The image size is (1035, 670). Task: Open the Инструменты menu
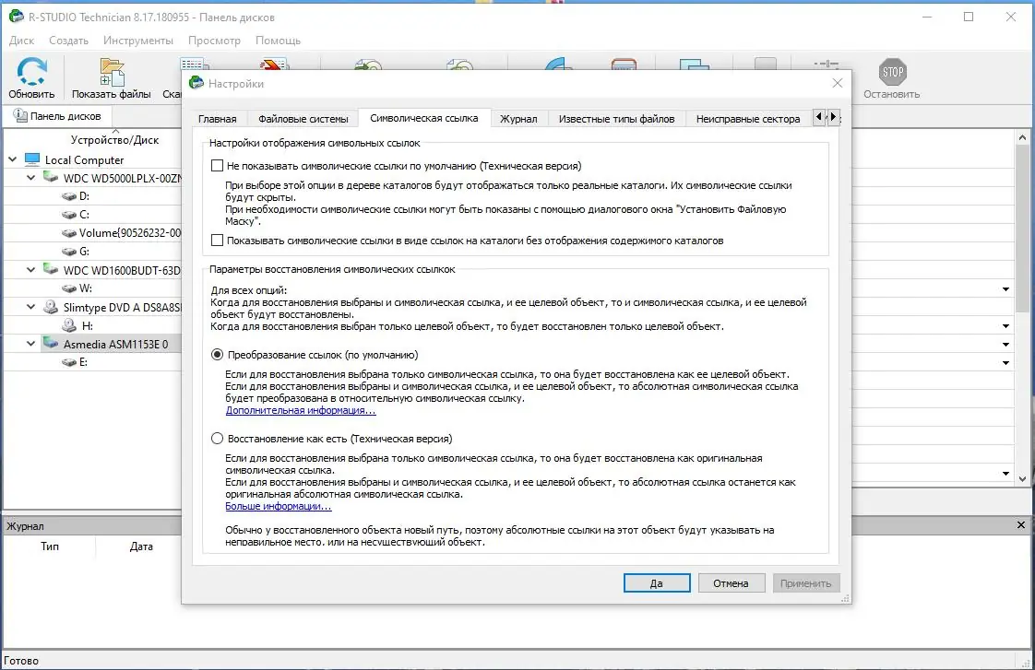click(x=138, y=40)
